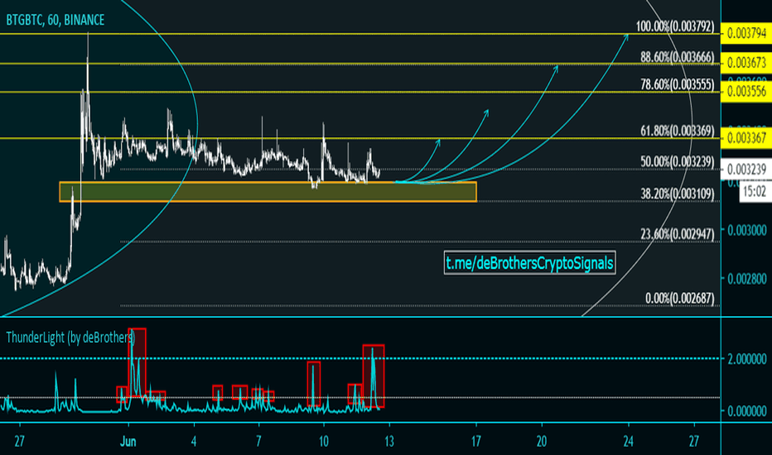
Task: Click the 24 date tick on time axis
Action: 628,441
